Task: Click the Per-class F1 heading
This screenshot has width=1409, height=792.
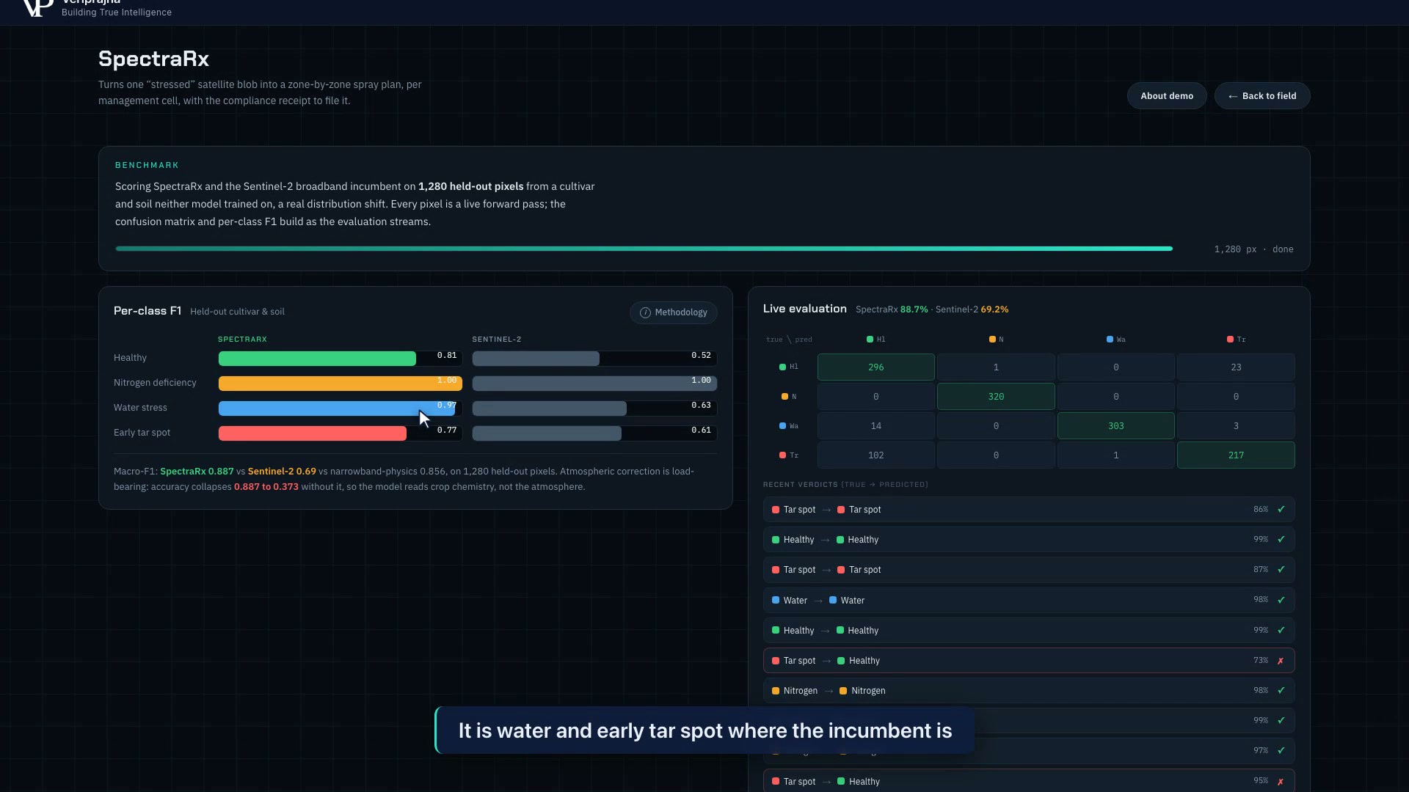Action: click(148, 311)
